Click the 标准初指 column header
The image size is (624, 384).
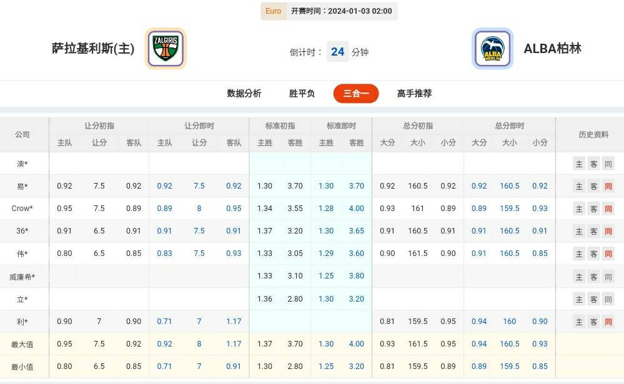click(280, 126)
